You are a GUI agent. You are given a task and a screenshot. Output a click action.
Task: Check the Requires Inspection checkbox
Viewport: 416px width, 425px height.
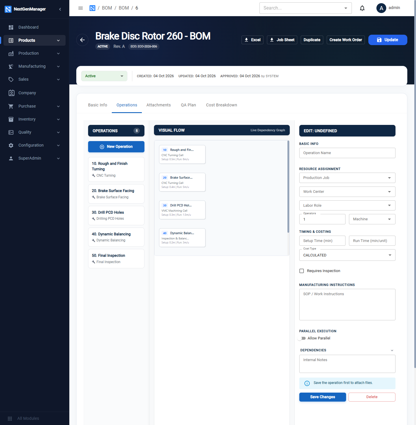point(302,271)
